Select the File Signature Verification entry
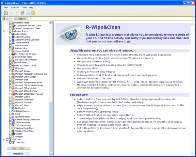This screenshot has width=196, height=157. pyautogui.click(x=26, y=60)
